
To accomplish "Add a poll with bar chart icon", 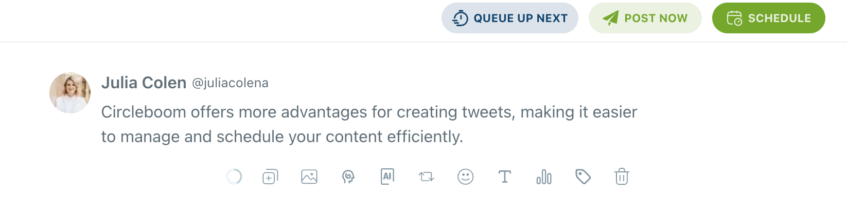I will [x=544, y=177].
